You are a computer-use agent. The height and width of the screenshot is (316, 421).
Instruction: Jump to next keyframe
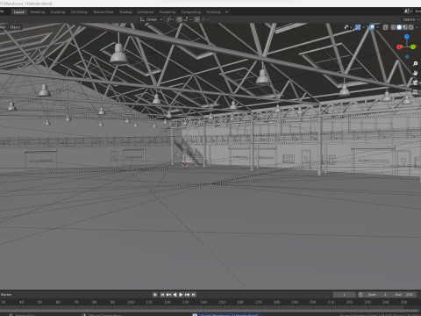[x=187, y=295]
